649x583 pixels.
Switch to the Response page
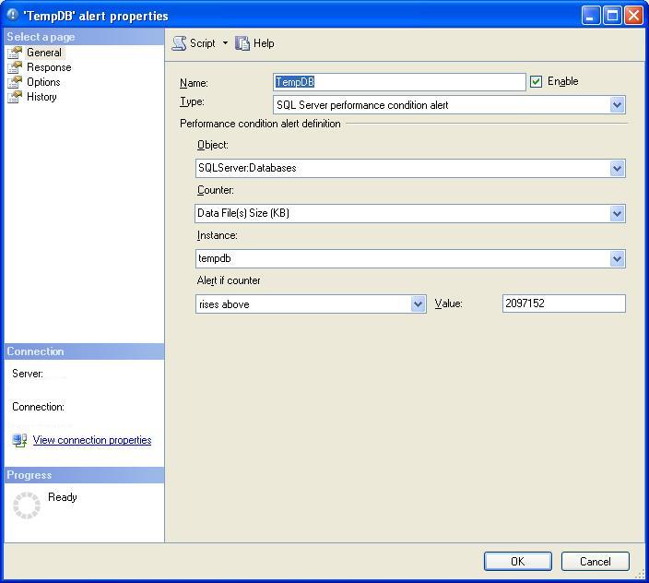click(49, 67)
